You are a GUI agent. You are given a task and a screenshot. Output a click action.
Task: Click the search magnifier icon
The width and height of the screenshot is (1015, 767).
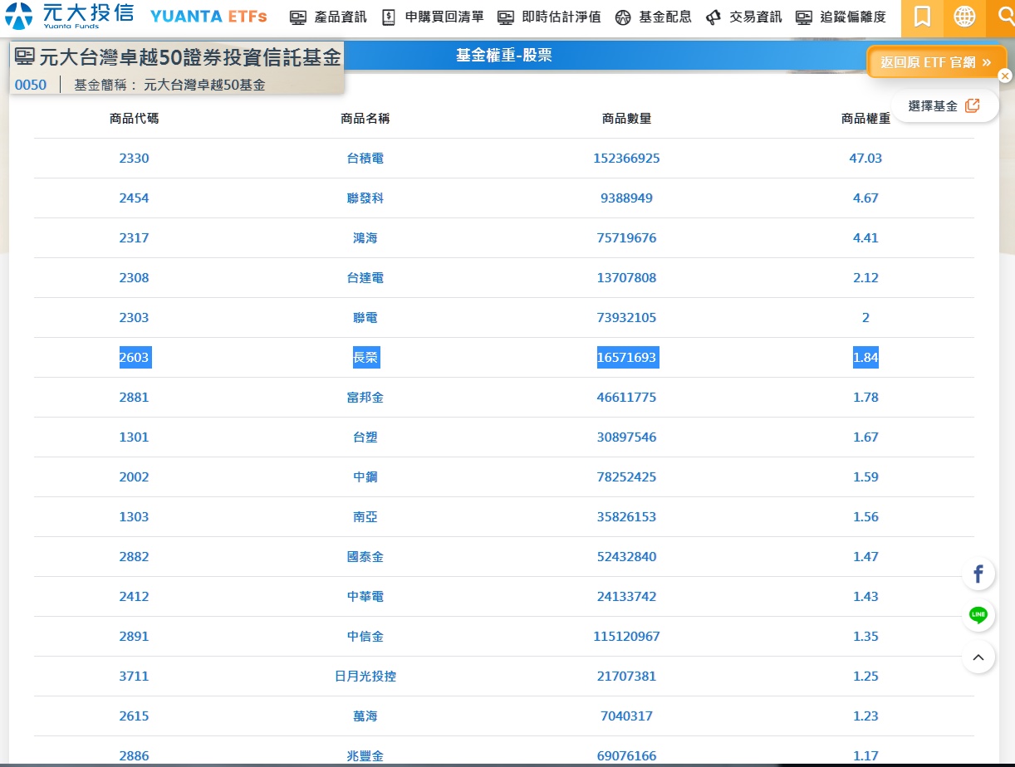point(1003,17)
